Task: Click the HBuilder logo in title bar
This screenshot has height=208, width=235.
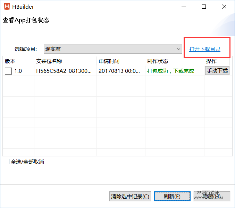Action: 7,7
